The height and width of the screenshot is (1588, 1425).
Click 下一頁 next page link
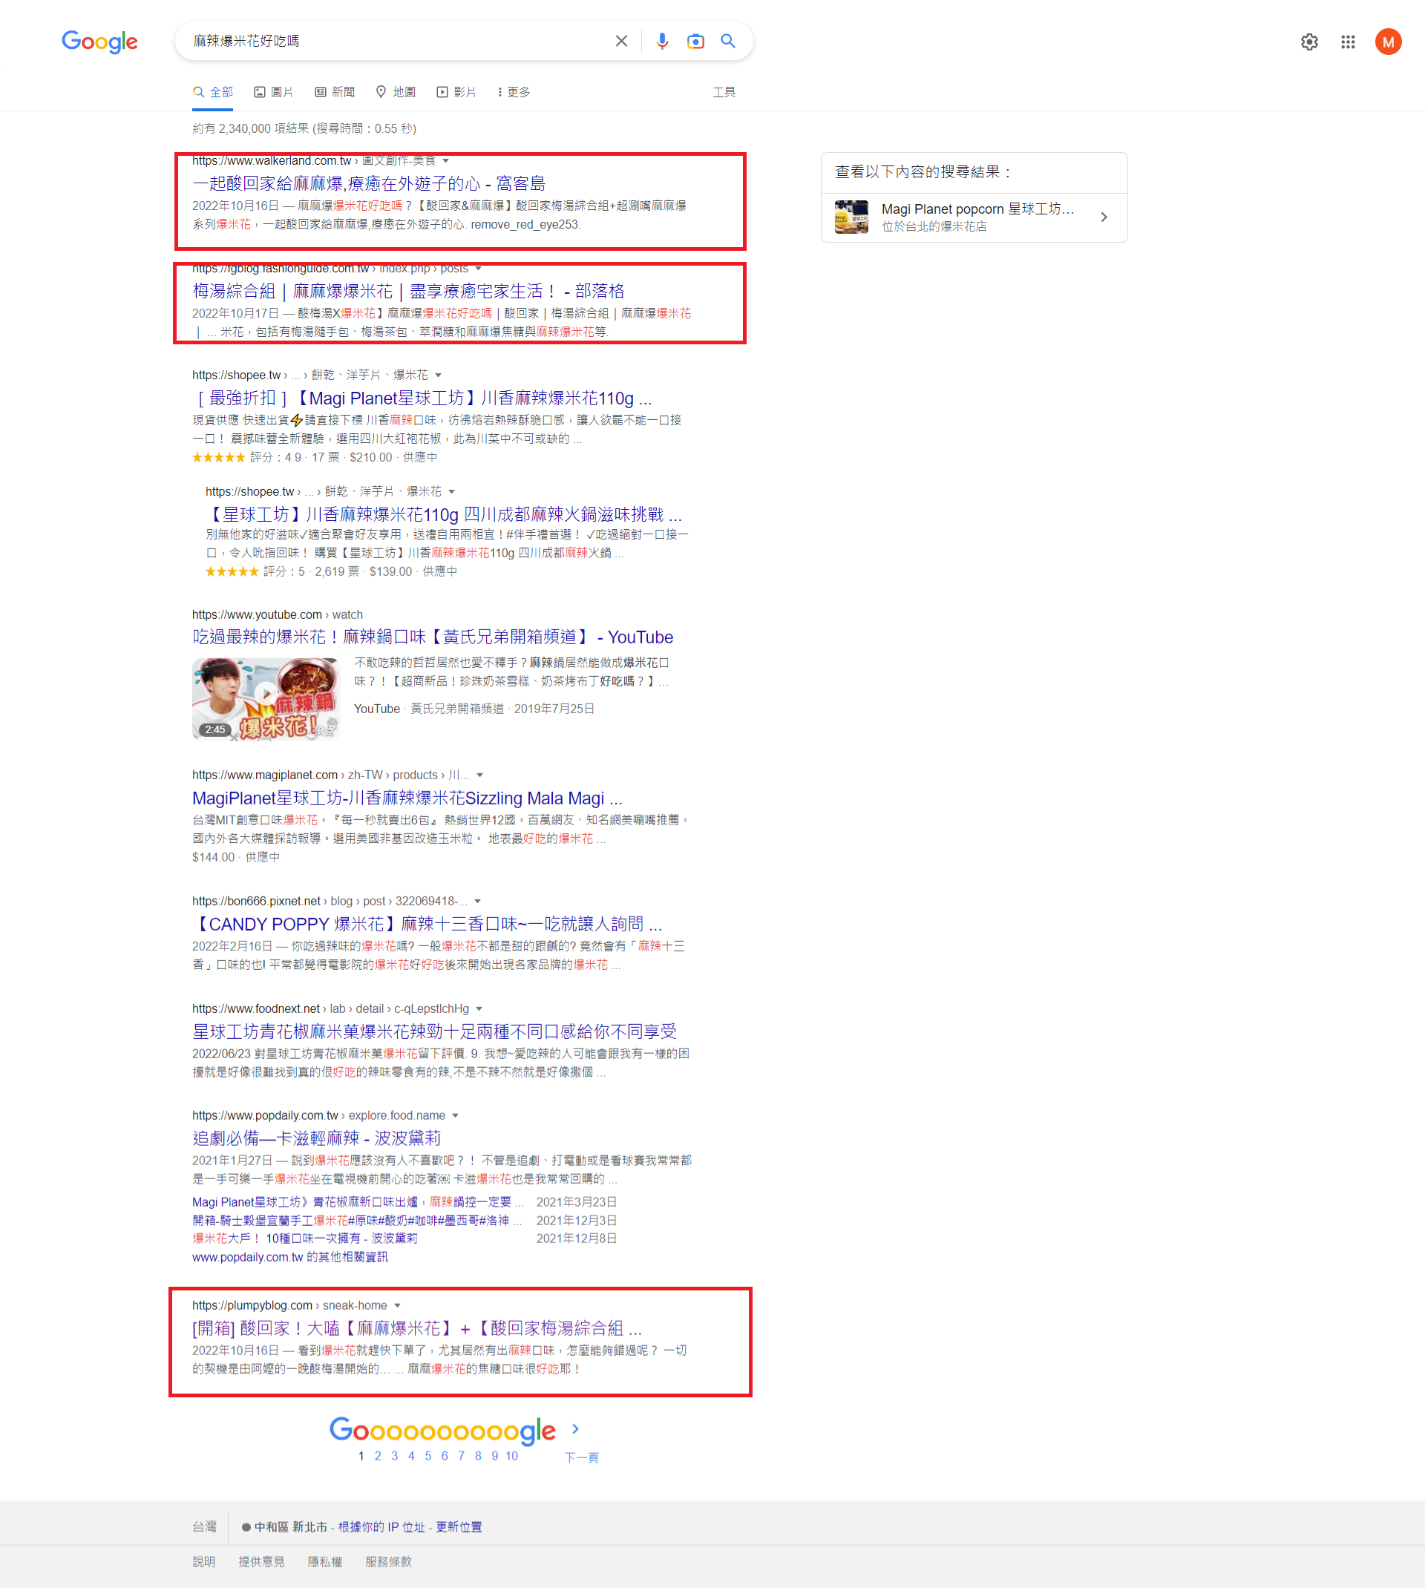(582, 1457)
